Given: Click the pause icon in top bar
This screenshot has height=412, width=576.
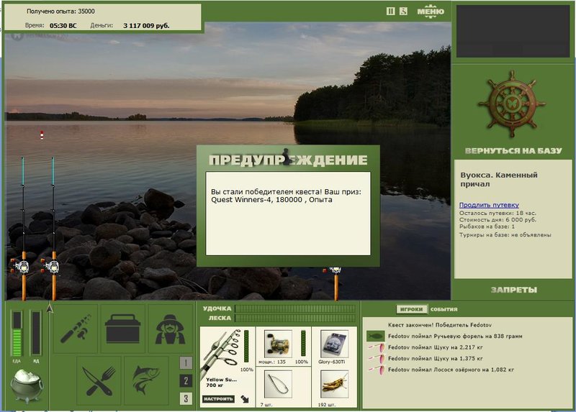Looking at the screenshot, I should click(390, 11).
